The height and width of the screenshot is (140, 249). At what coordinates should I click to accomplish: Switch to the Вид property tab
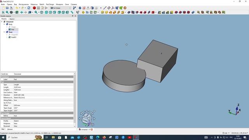(3, 129)
